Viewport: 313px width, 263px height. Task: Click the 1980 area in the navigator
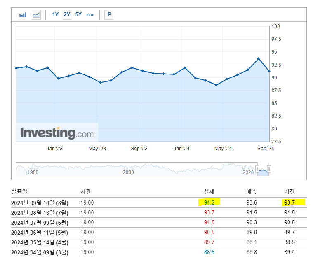pos(33,172)
